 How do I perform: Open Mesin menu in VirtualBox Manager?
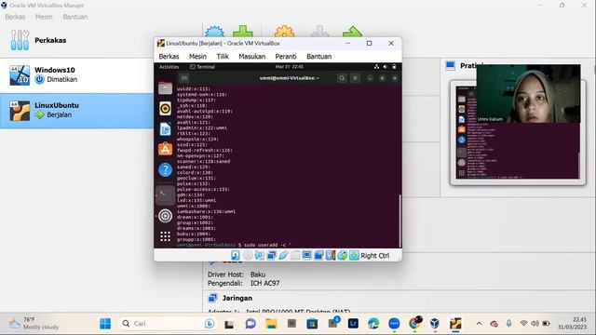click(x=44, y=17)
